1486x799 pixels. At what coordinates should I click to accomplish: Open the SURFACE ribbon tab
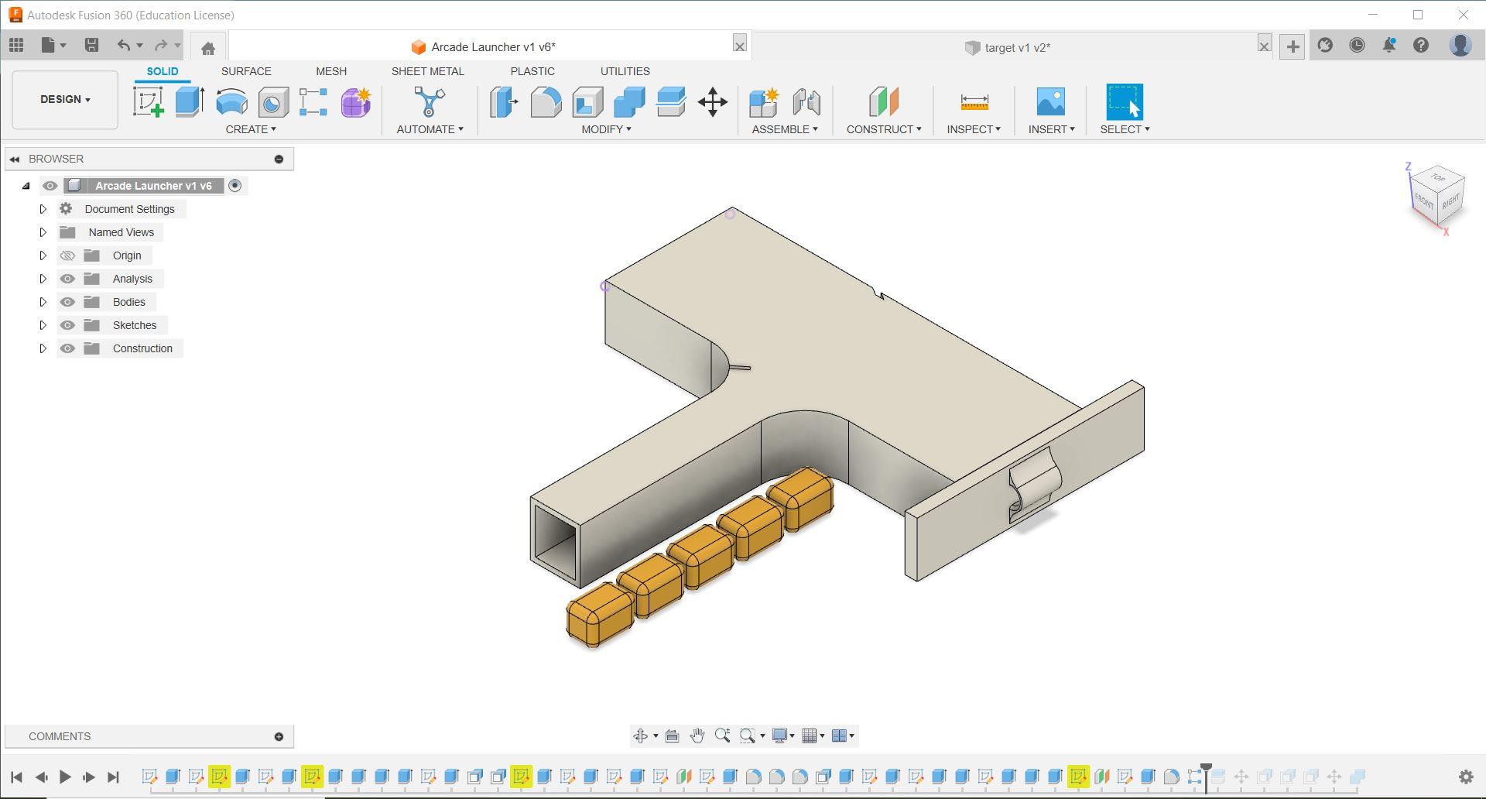coord(246,71)
